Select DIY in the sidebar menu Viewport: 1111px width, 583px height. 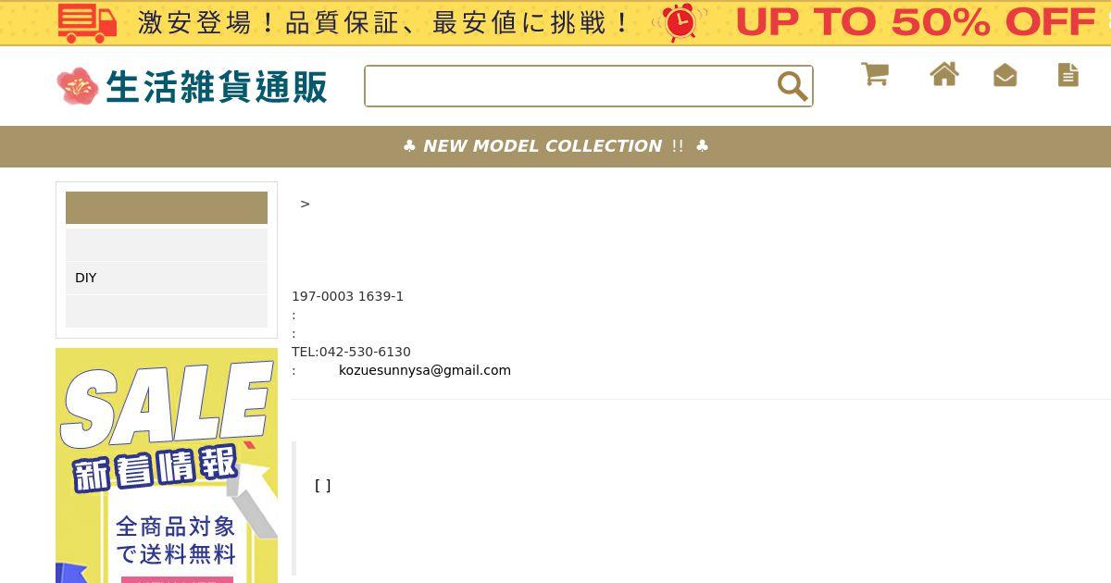coord(167,278)
